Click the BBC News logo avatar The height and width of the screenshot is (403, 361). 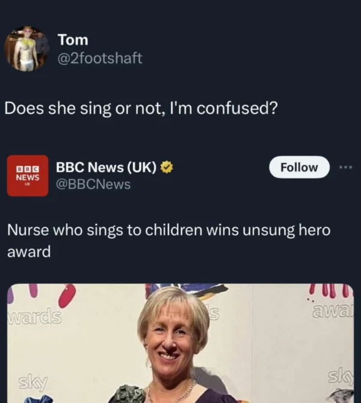(27, 175)
